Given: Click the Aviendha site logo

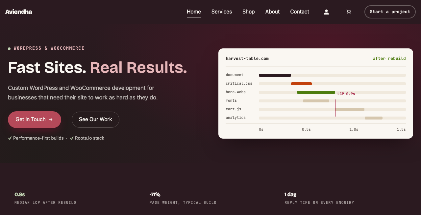Looking at the screenshot, I should [19, 12].
